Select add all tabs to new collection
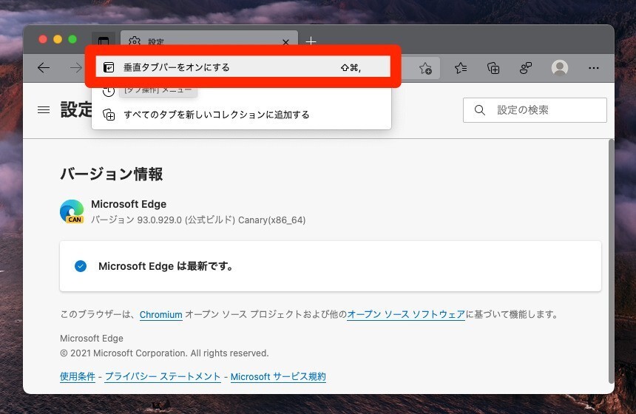Viewport: 636px width, 414px height. 216,115
